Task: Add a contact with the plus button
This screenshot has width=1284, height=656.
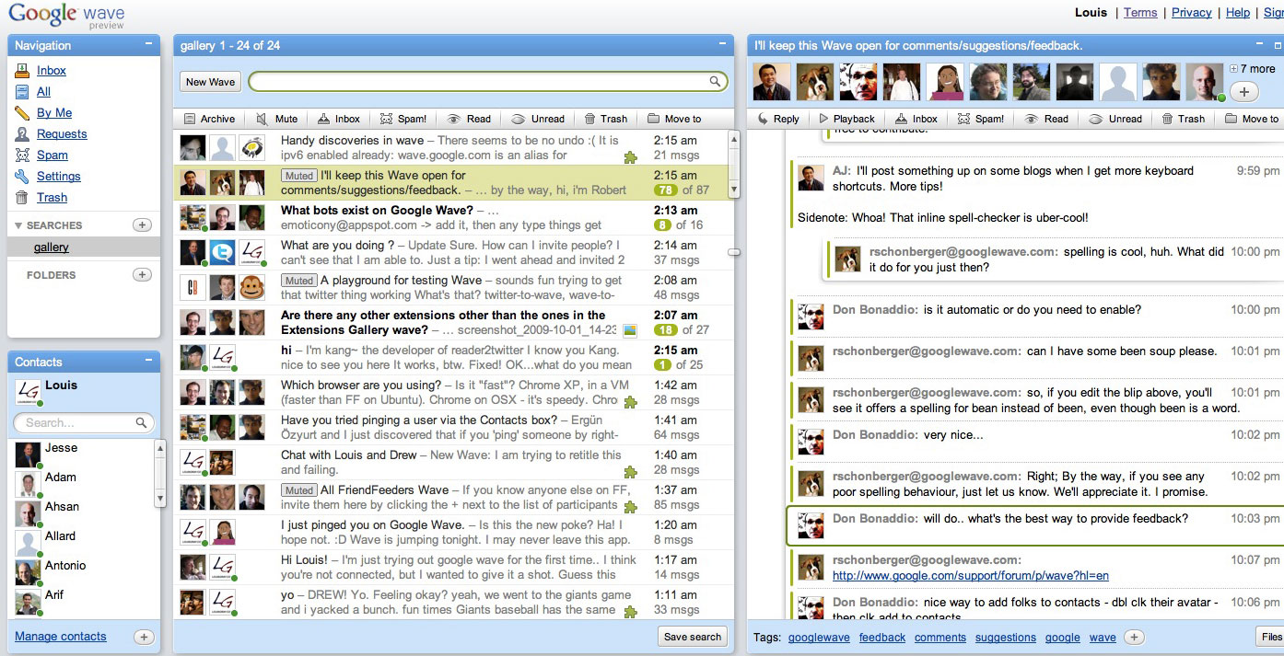Action: 144,637
